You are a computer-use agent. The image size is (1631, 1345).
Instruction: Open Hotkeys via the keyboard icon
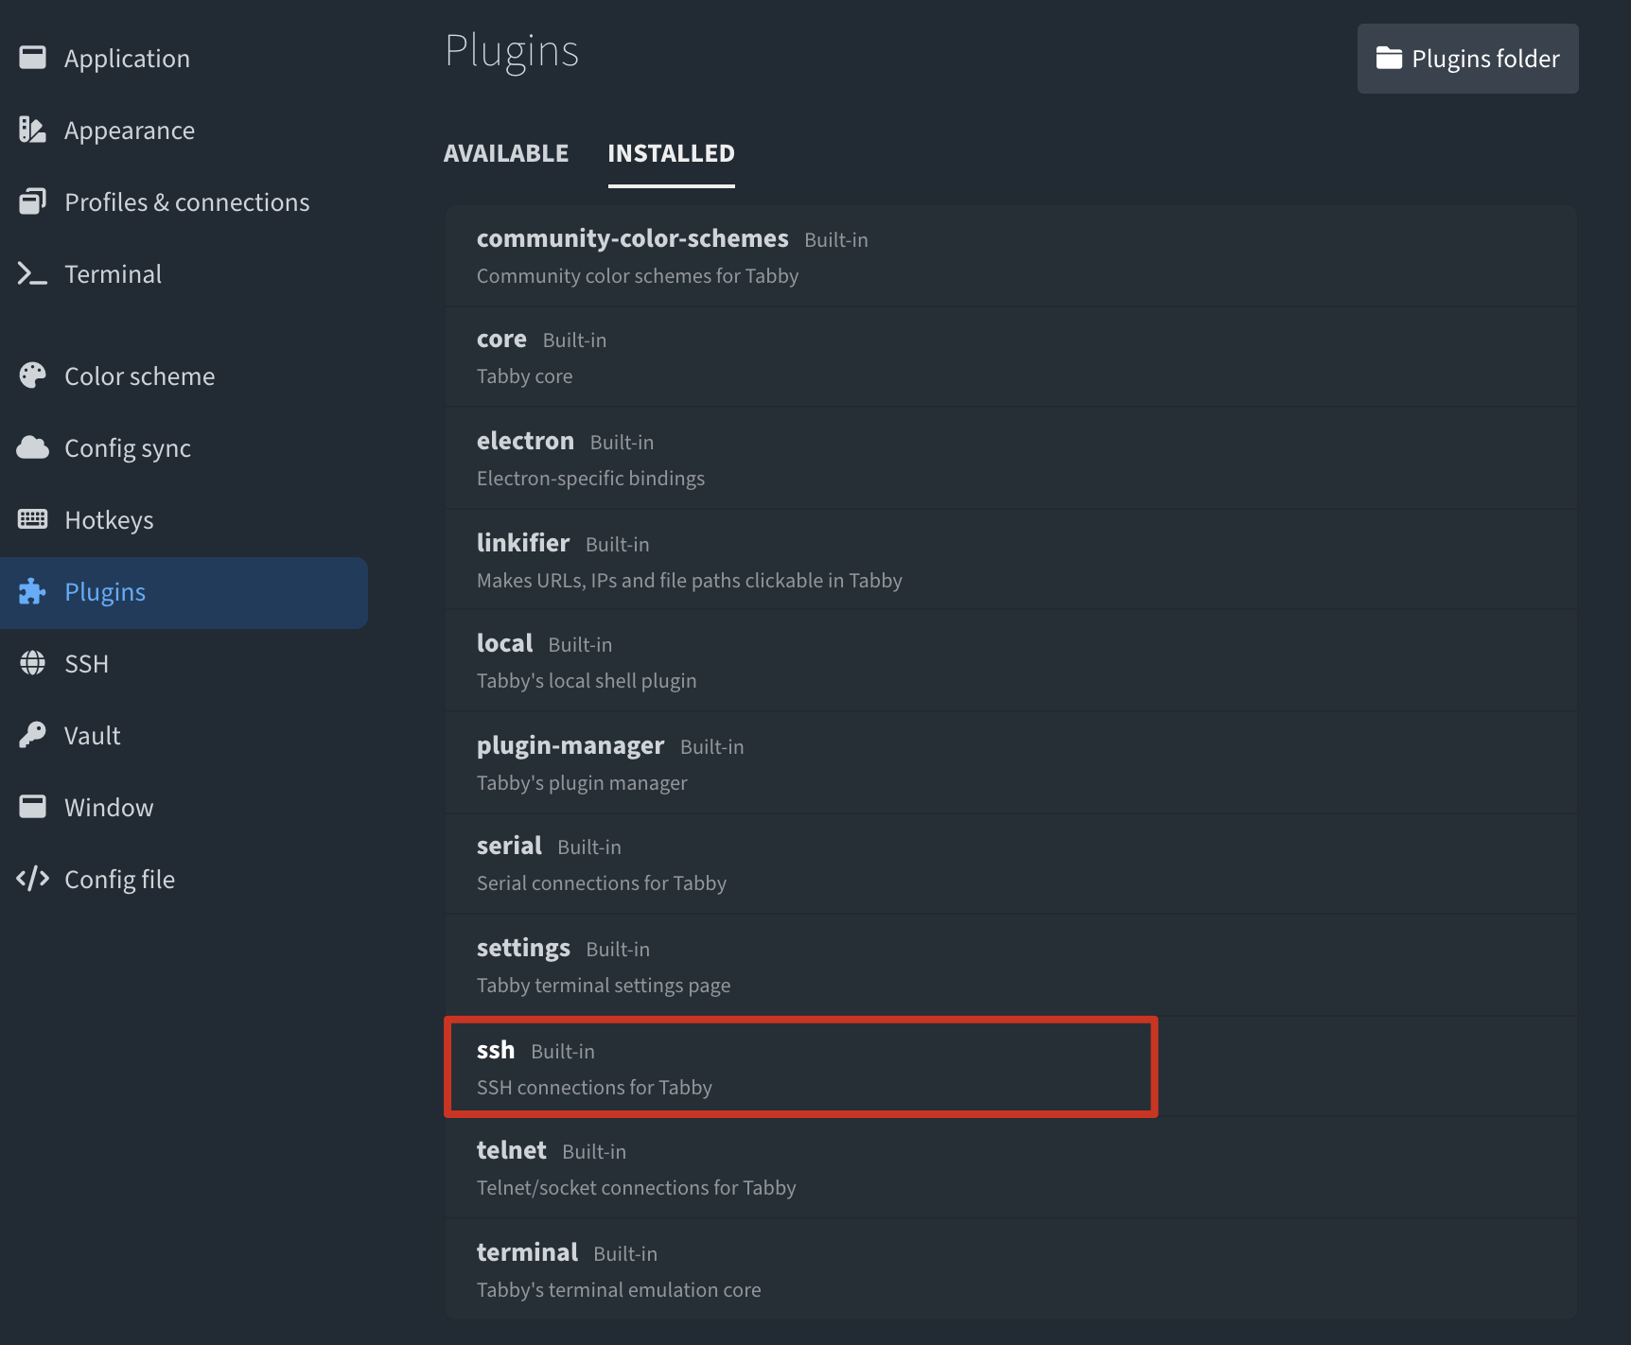point(32,519)
